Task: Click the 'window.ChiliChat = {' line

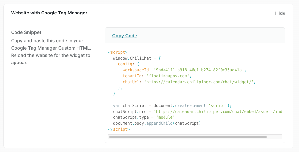Action: 137,58
